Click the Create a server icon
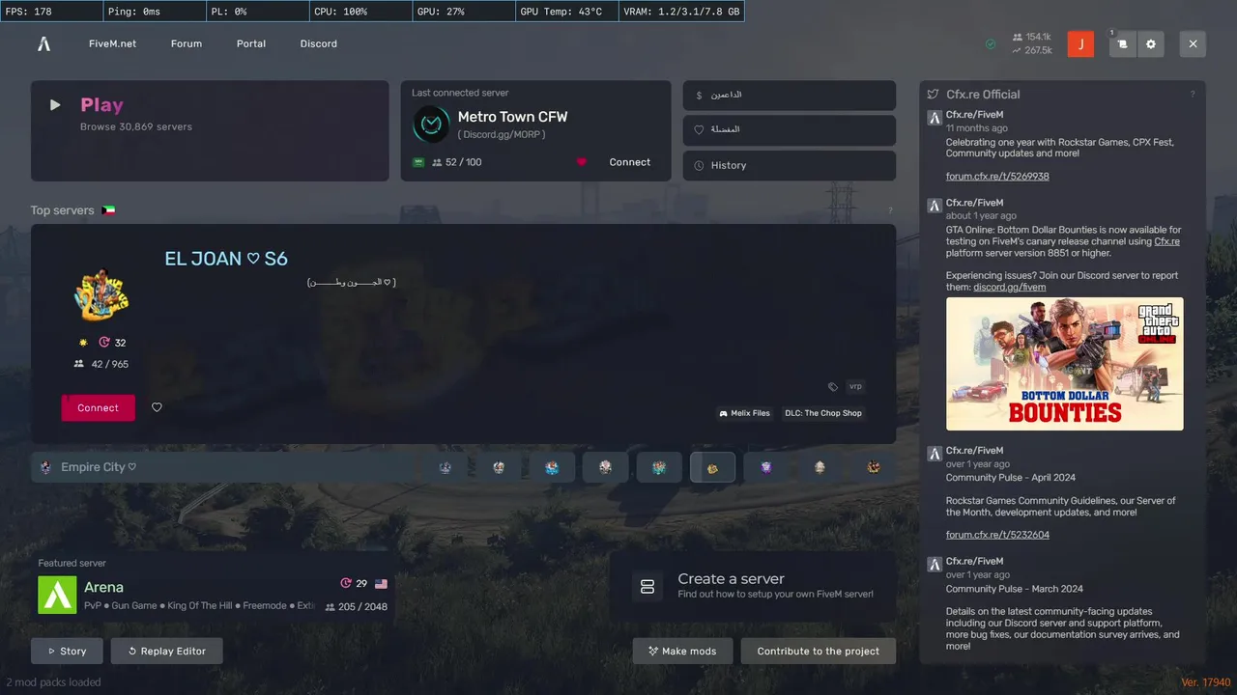 [x=647, y=586]
